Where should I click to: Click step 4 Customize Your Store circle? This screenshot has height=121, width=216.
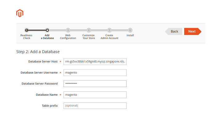[89, 30]
